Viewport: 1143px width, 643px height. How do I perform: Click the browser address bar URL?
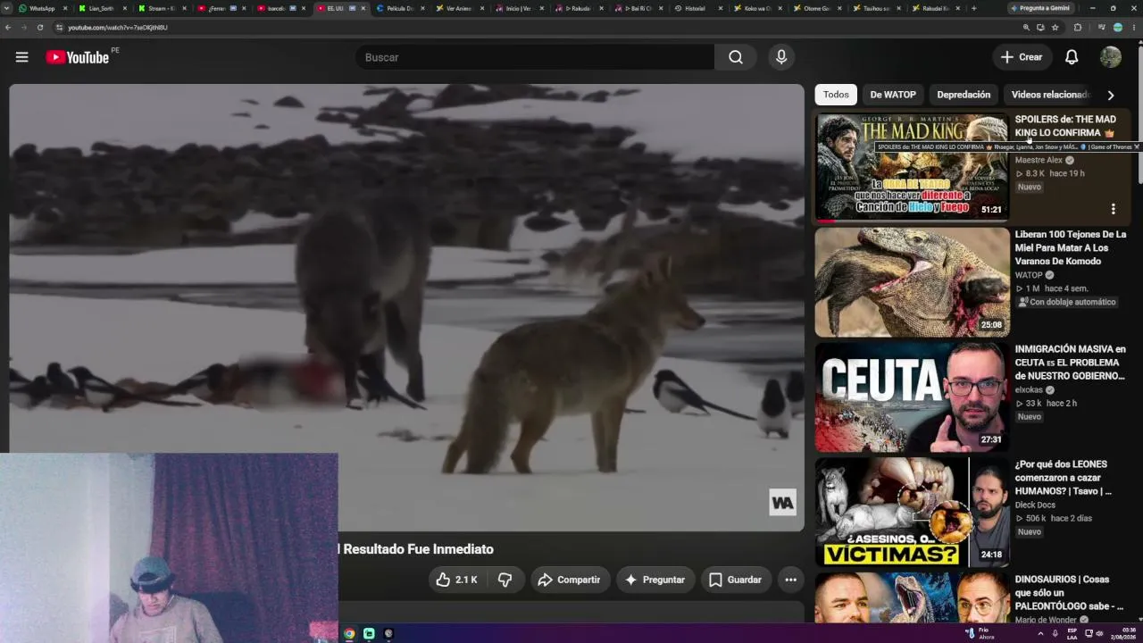click(x=118, y=28)
